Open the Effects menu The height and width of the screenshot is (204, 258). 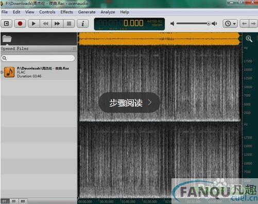66,12
